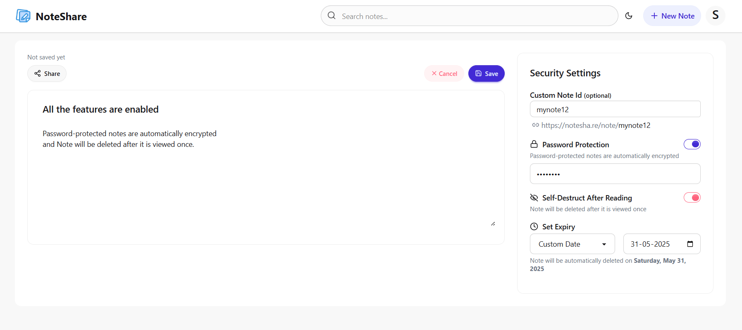Click the note body text area

coord(266,178)
